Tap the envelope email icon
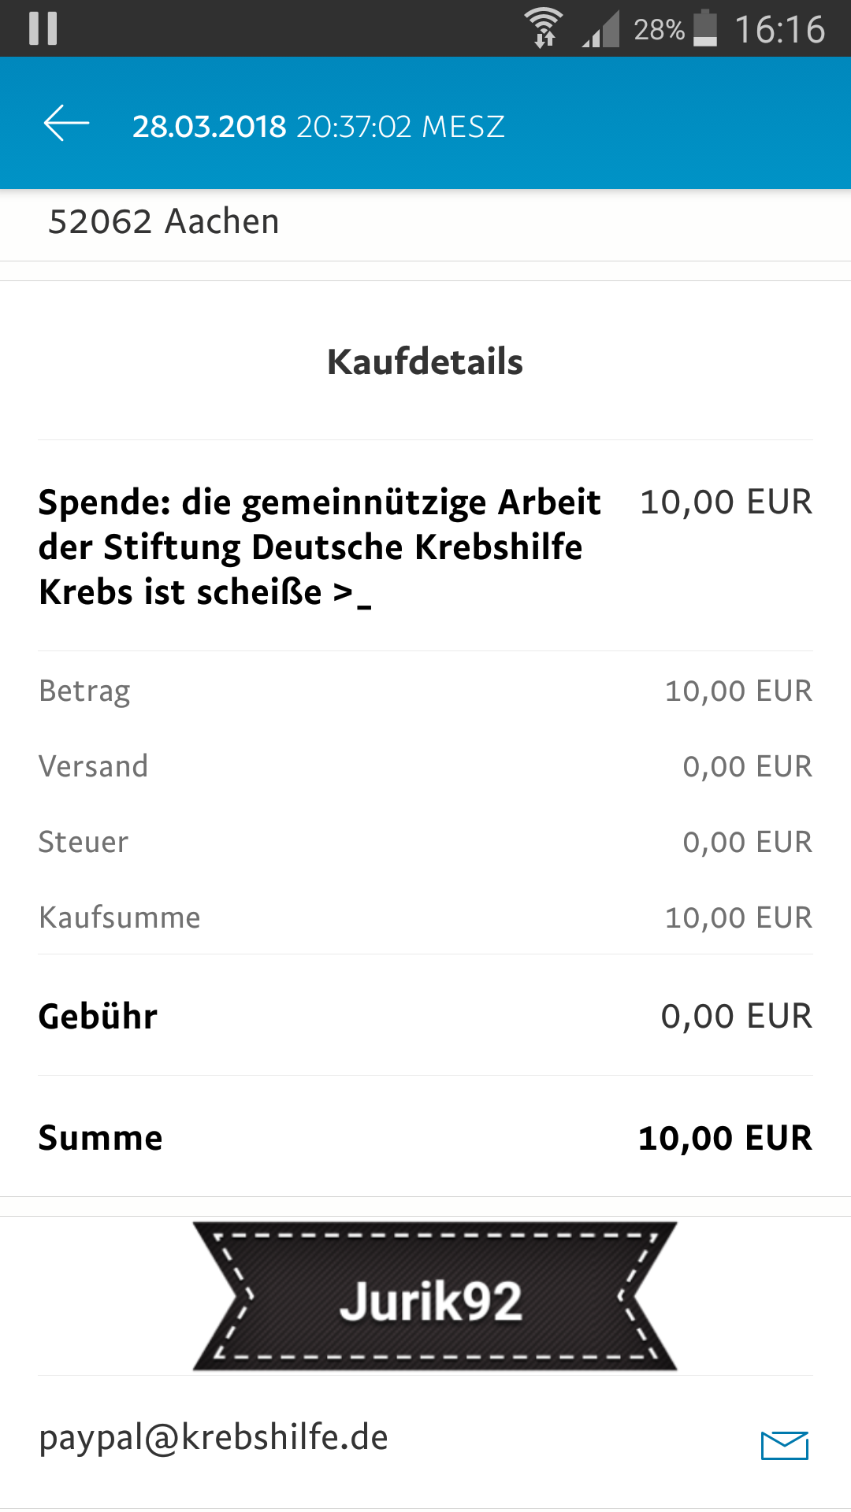The height and width of the screenshot is (1512, 851). pyautogui.click(x=785, y=1445)
